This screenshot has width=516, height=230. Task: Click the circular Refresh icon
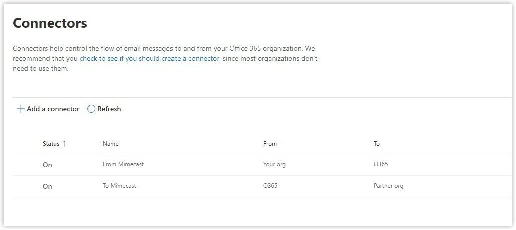(91, 109)
